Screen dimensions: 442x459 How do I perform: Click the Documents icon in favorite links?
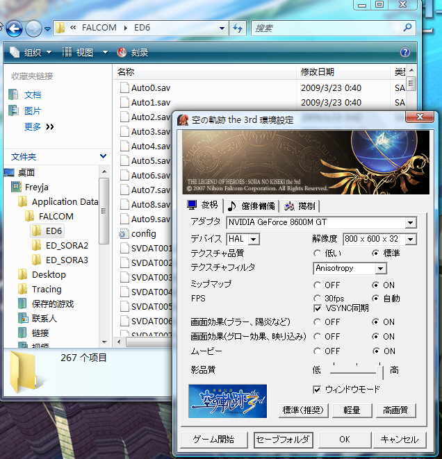point(13,94)
